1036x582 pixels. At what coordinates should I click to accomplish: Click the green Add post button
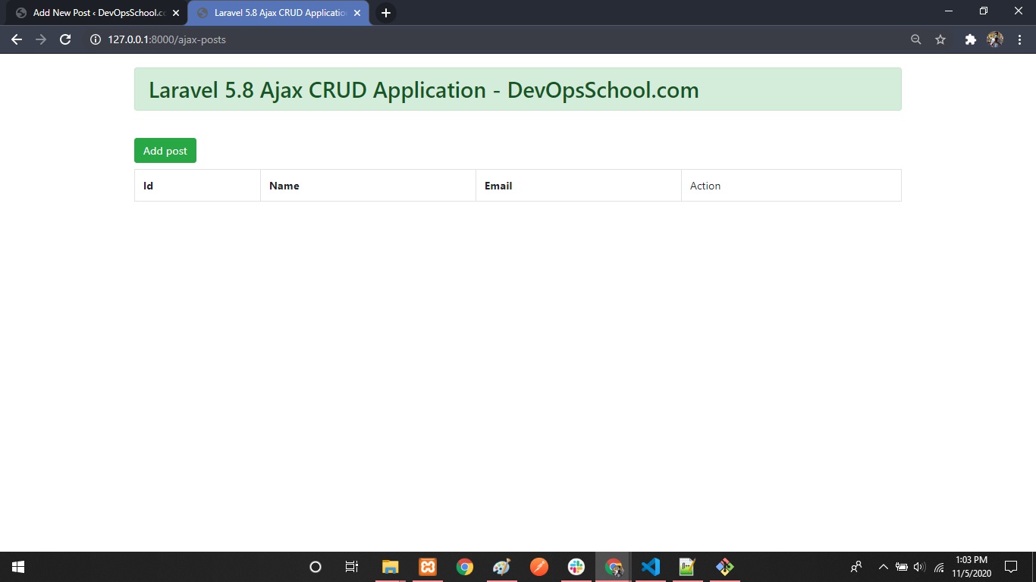pyautogui.click(x=165, y=151)
